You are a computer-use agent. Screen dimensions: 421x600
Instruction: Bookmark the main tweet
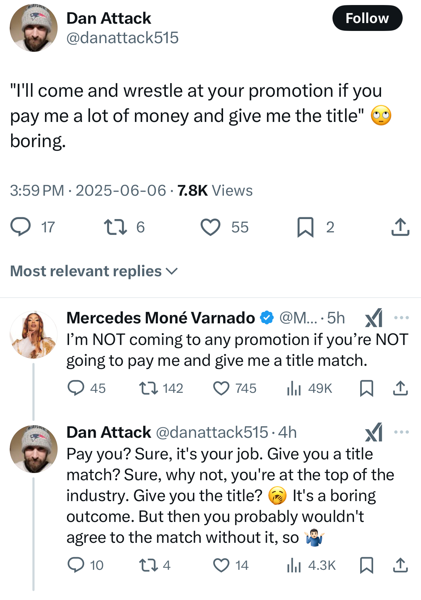305,227
